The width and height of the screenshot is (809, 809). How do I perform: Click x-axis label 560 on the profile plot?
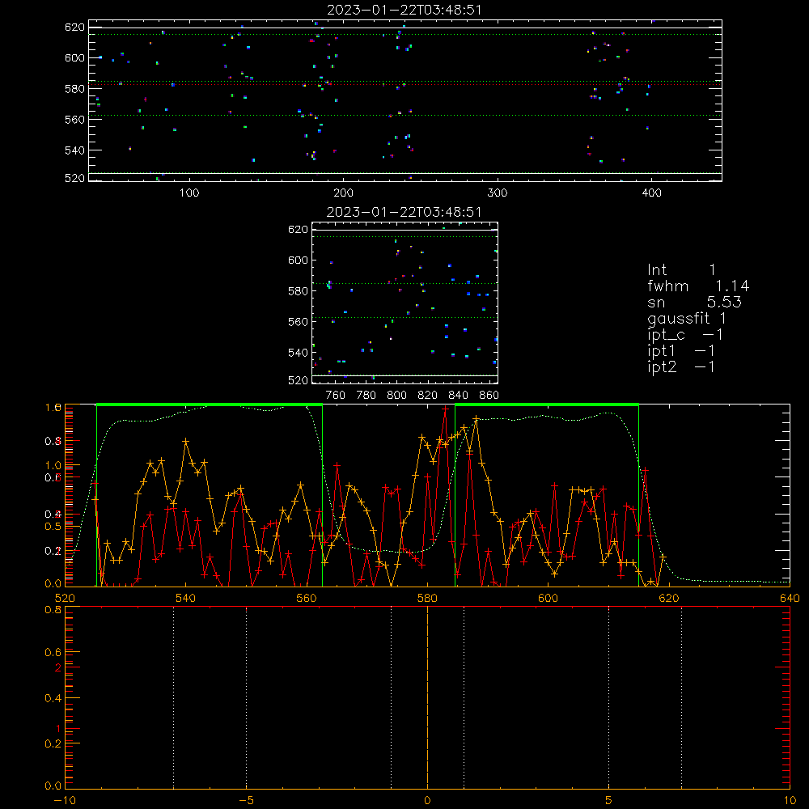(307, 598)
